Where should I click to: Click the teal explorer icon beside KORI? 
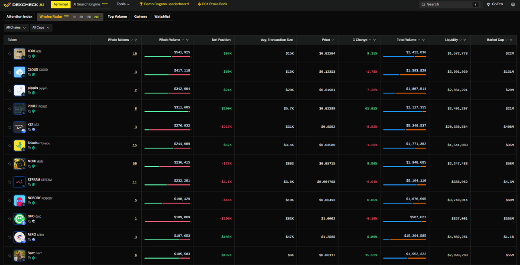click(x=33, y=56)
